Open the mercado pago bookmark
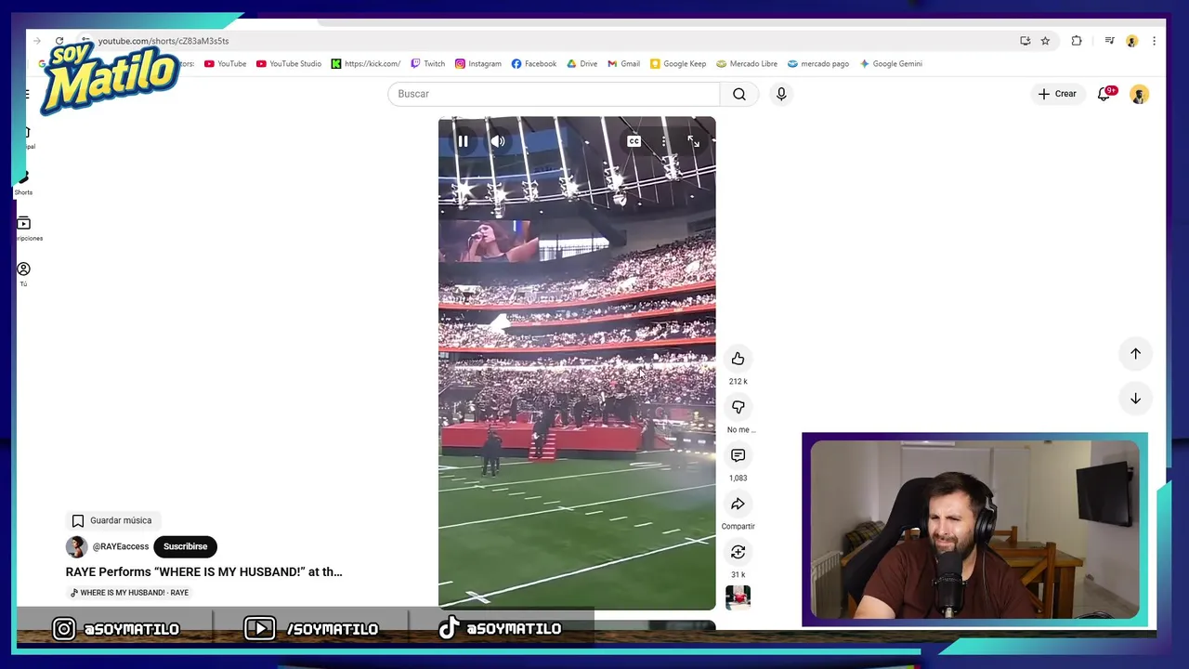Screen dimensions: 1189x669 pyautogui.click(x=818, y=64)
